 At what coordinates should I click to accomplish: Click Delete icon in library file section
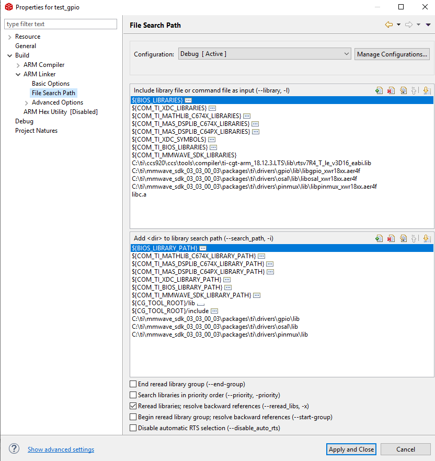coord(391,90)
